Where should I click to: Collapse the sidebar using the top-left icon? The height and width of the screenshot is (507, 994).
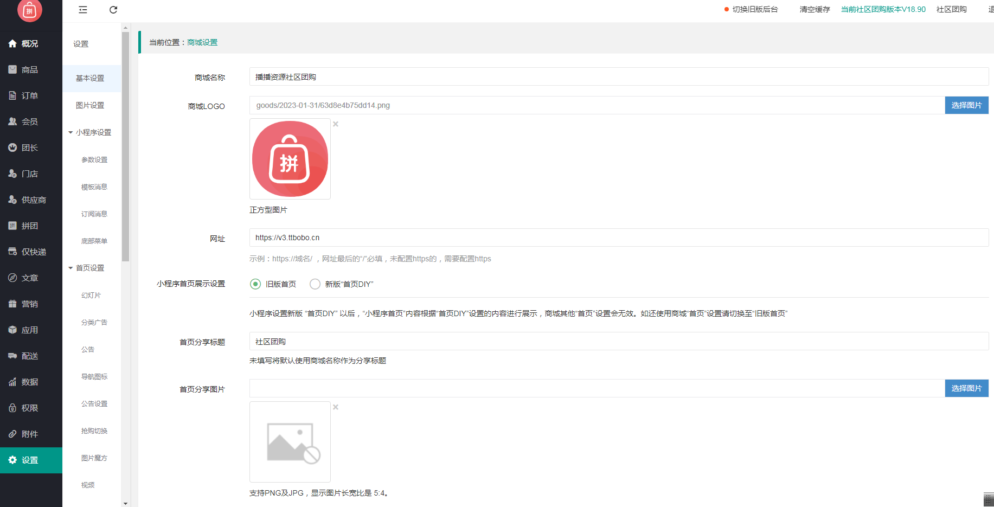(x=82, y=10)
